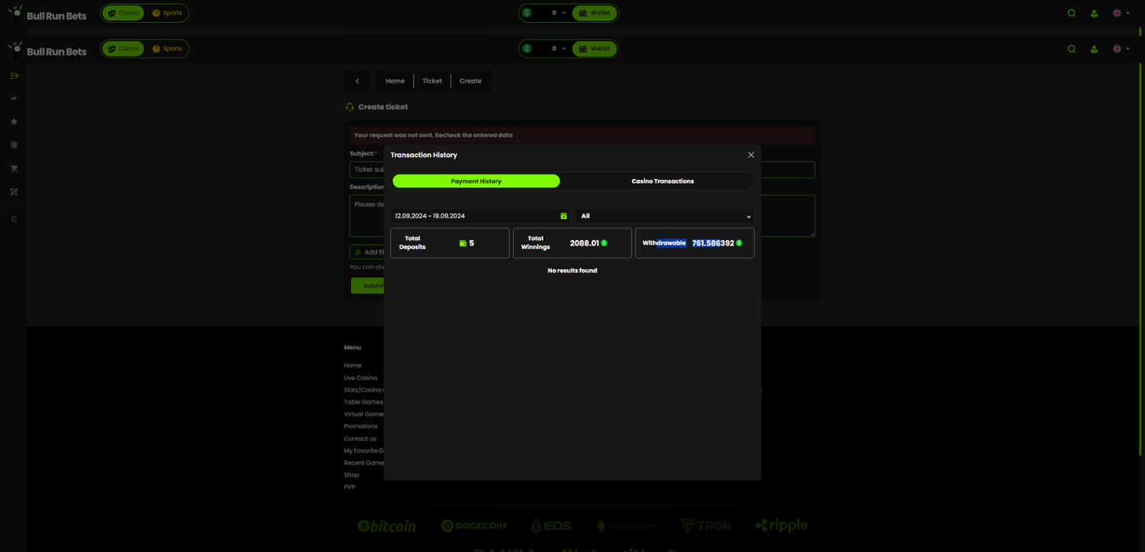Open favorites via the star sidebar icon
This screenshot has width=1145, height=552.
point(14,122)
